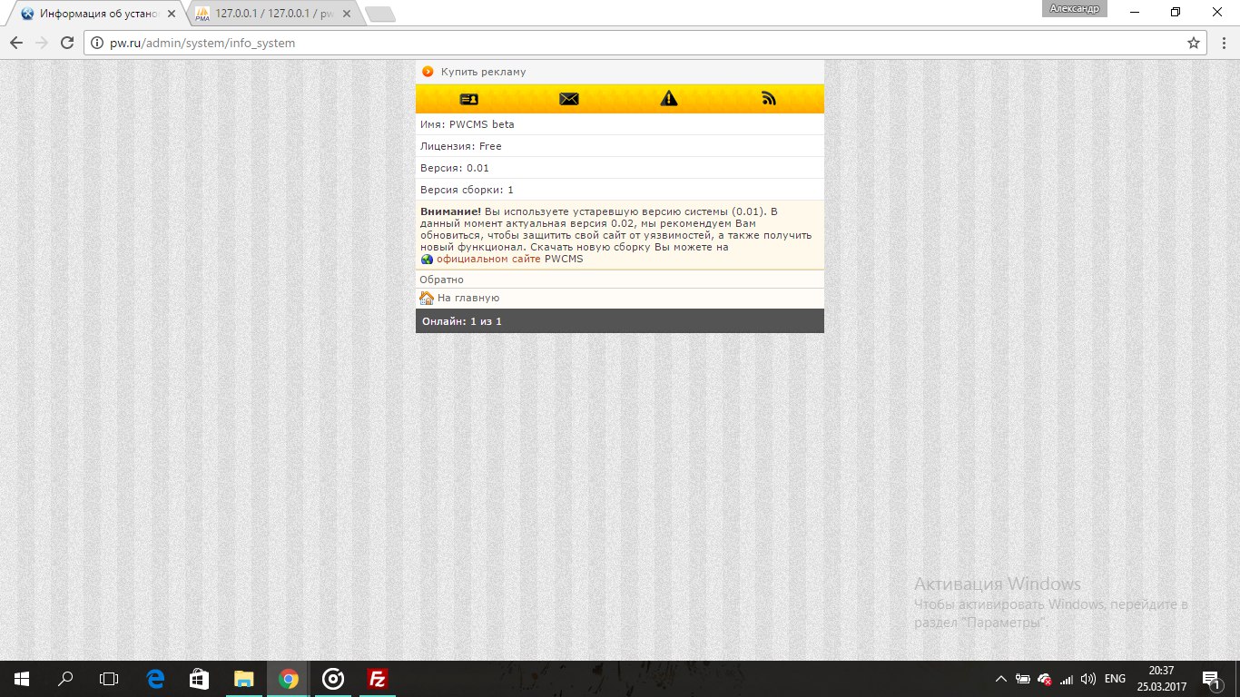
Task: Click the orange arrow icon beside Купить рекламу
Action: [428, 72]
